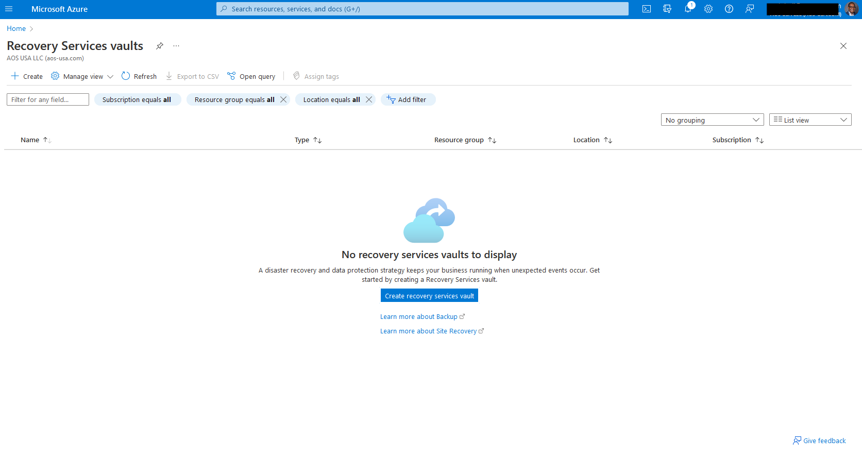Focus the Search resources, services, and docs box

click(422, 9)
